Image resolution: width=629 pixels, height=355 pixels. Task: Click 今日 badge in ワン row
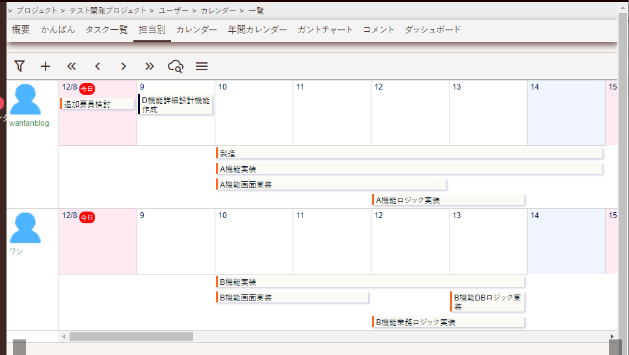pos(87,217)
